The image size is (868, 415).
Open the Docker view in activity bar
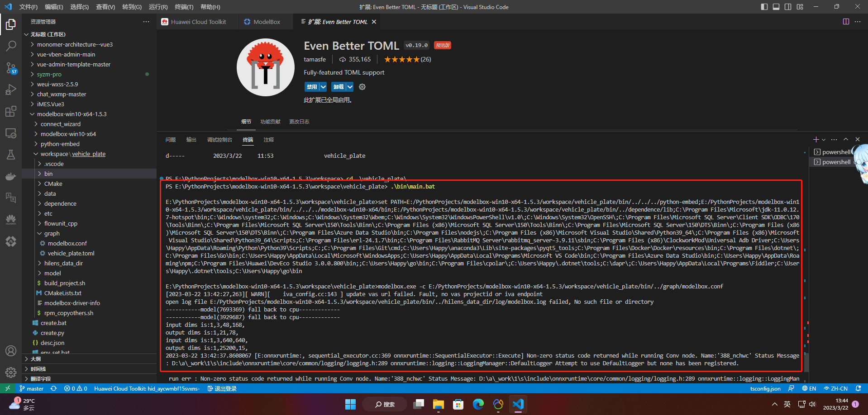[x=11, y=176]
